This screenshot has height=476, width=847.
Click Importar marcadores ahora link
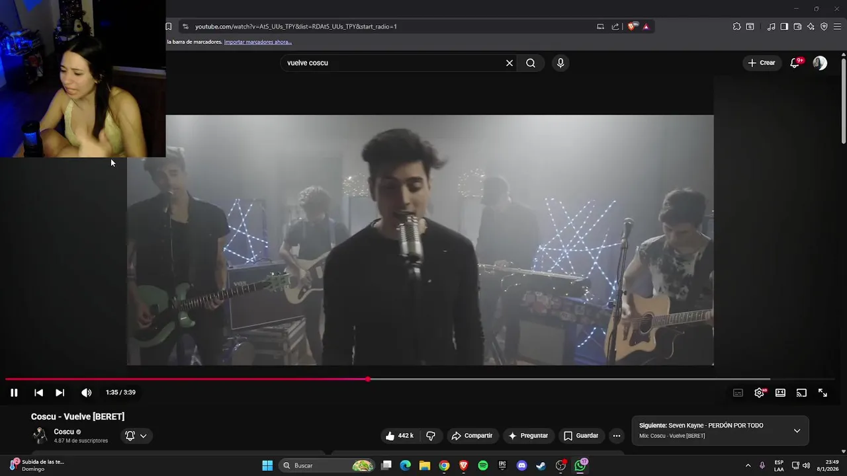click(258, 42)
